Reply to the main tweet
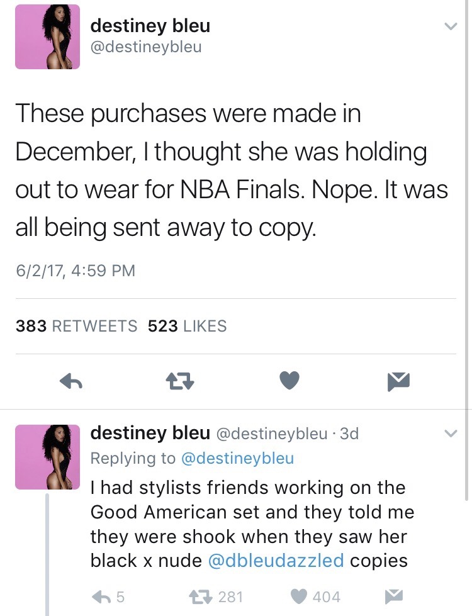 click(72, 381)
